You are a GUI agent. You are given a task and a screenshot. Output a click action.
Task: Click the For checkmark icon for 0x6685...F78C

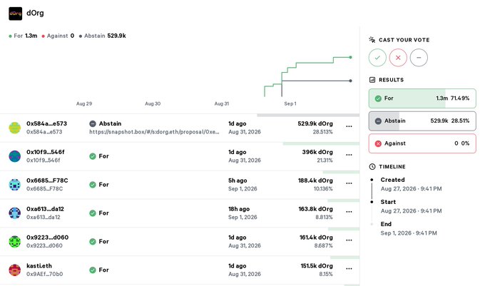point(93,185)
